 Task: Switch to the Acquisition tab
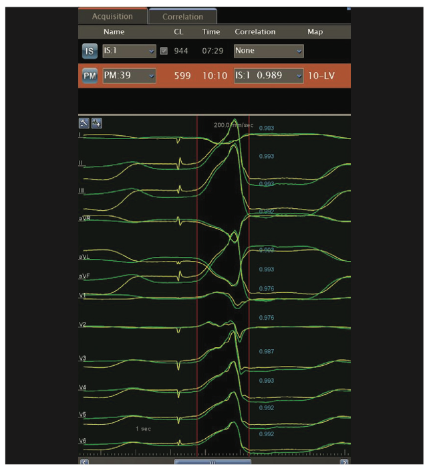pos(112,16)
